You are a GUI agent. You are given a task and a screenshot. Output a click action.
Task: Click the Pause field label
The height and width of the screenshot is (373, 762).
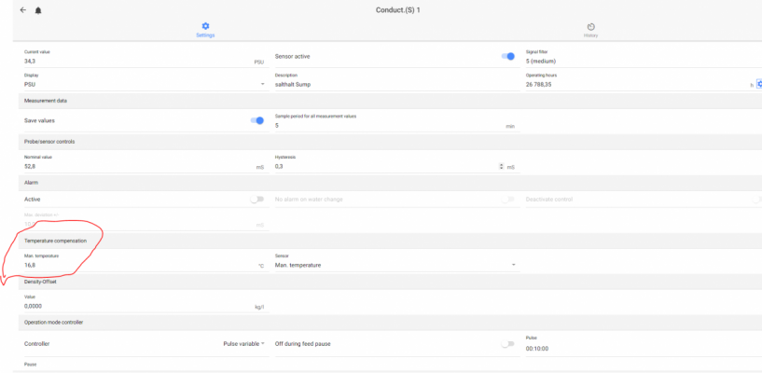point(30,365)
